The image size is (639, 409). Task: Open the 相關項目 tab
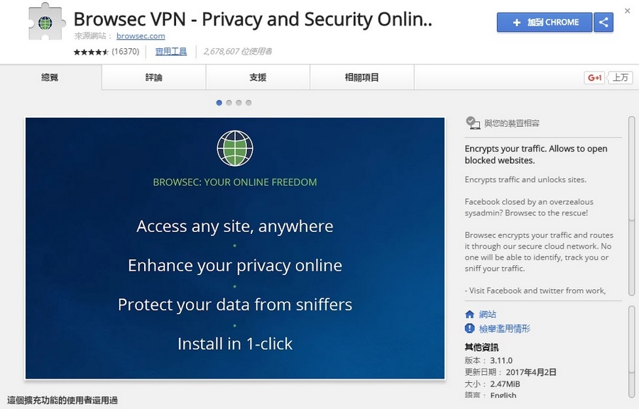coord(362,77)
